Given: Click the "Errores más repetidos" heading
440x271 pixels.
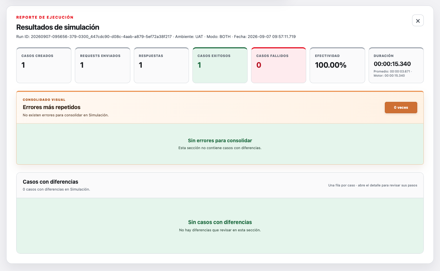Looking at the screenshot, I should click(52, 107).
